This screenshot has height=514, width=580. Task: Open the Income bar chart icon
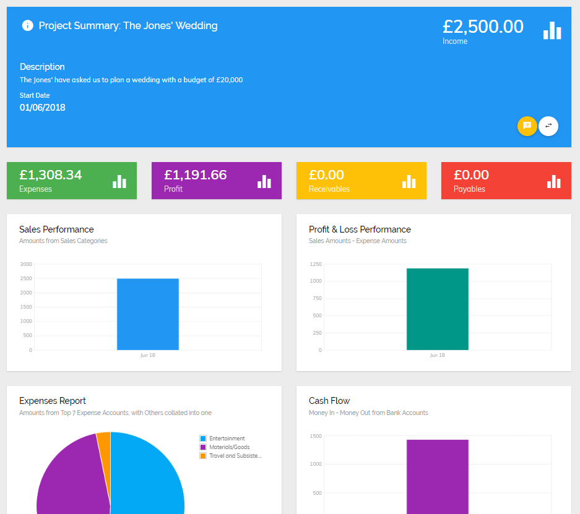[x=552, y=30]
